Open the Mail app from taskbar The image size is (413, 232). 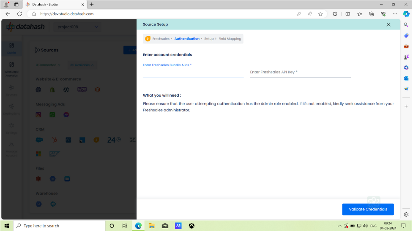[x=165, y=226]
